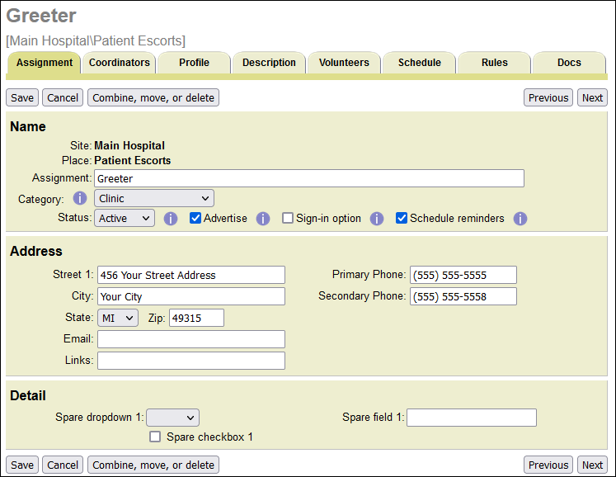Open the Schedule tab

tap(420, 63)
